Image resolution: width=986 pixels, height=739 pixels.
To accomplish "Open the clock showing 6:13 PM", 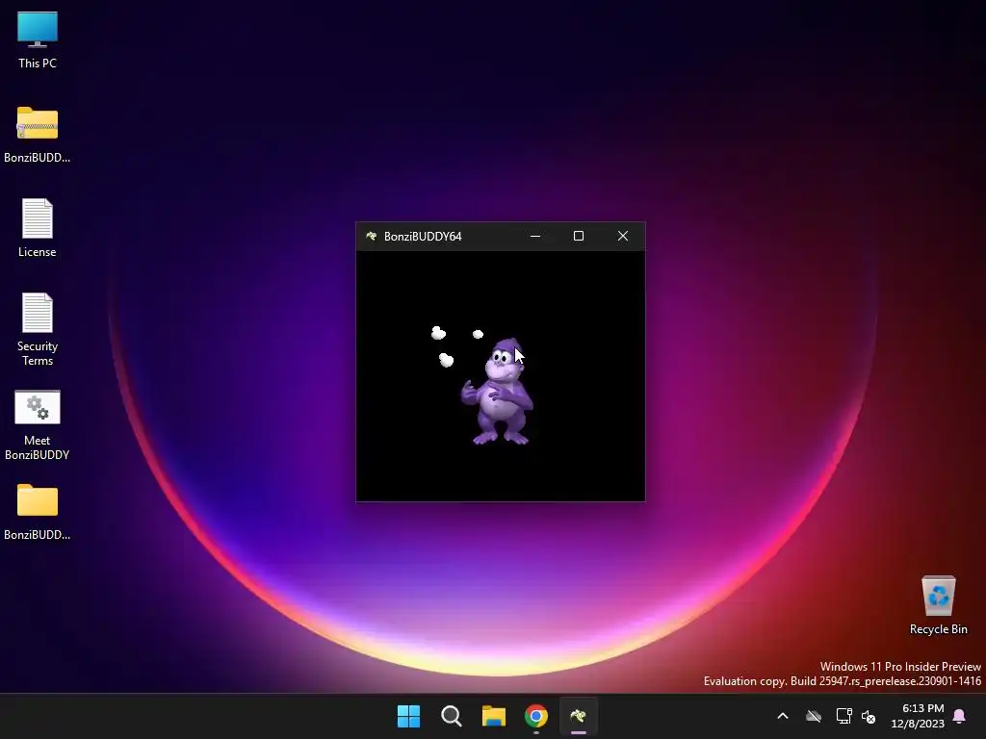I will [x=918, y=716].
